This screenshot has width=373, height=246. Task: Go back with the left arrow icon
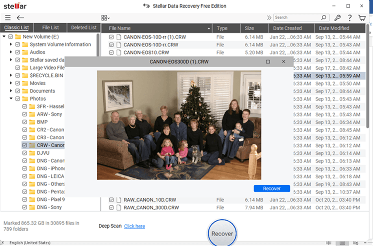[x=20, y=18]
